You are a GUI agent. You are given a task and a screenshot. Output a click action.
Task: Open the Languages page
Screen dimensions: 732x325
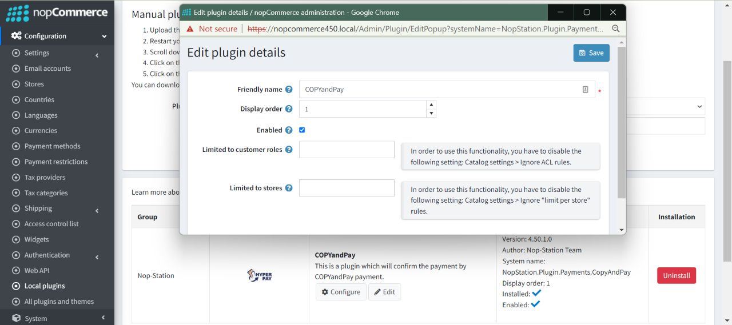(41, 115)
